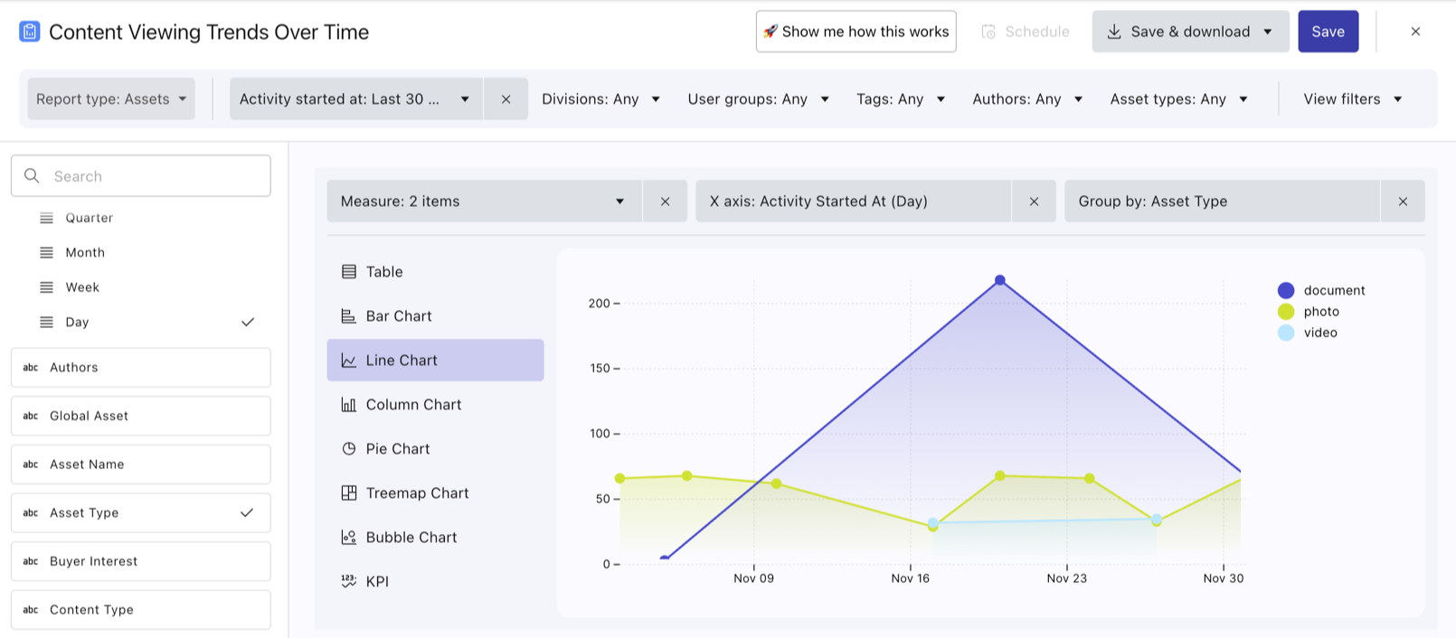This screenshot has width=1456, height=638.
Task: Switch to Bubble Chart view
Action: pyautogui.click(x=435, y=538)
